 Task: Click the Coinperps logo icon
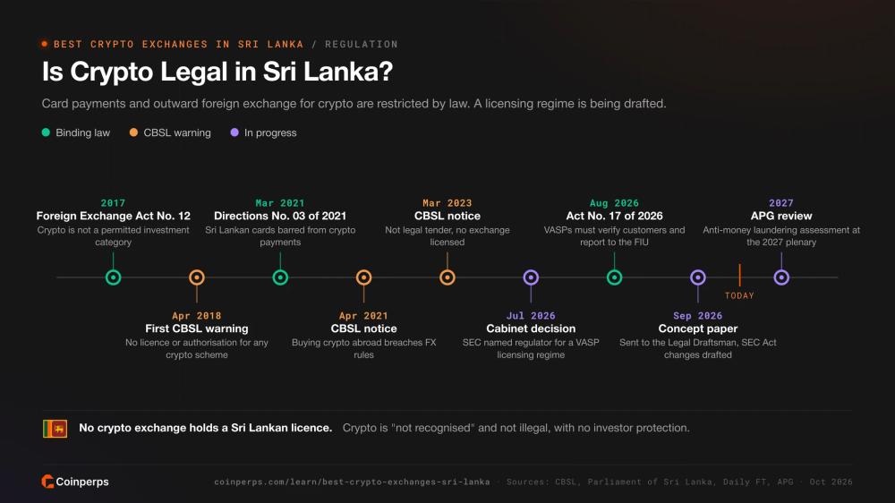click(47, 482)
